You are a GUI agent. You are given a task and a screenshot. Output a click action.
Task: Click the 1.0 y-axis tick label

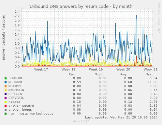17,44
